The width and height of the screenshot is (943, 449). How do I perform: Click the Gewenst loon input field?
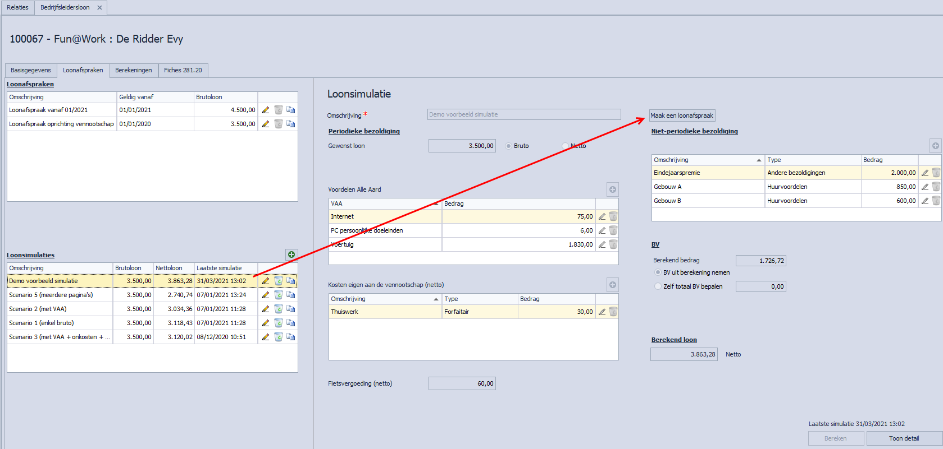click(x=462, y=146)
